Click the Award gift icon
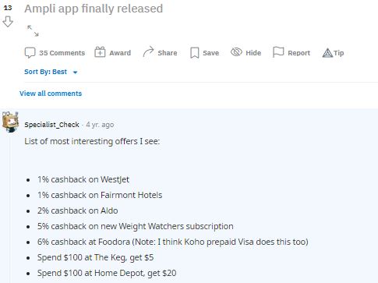378x283 pixels. [100, 52]
